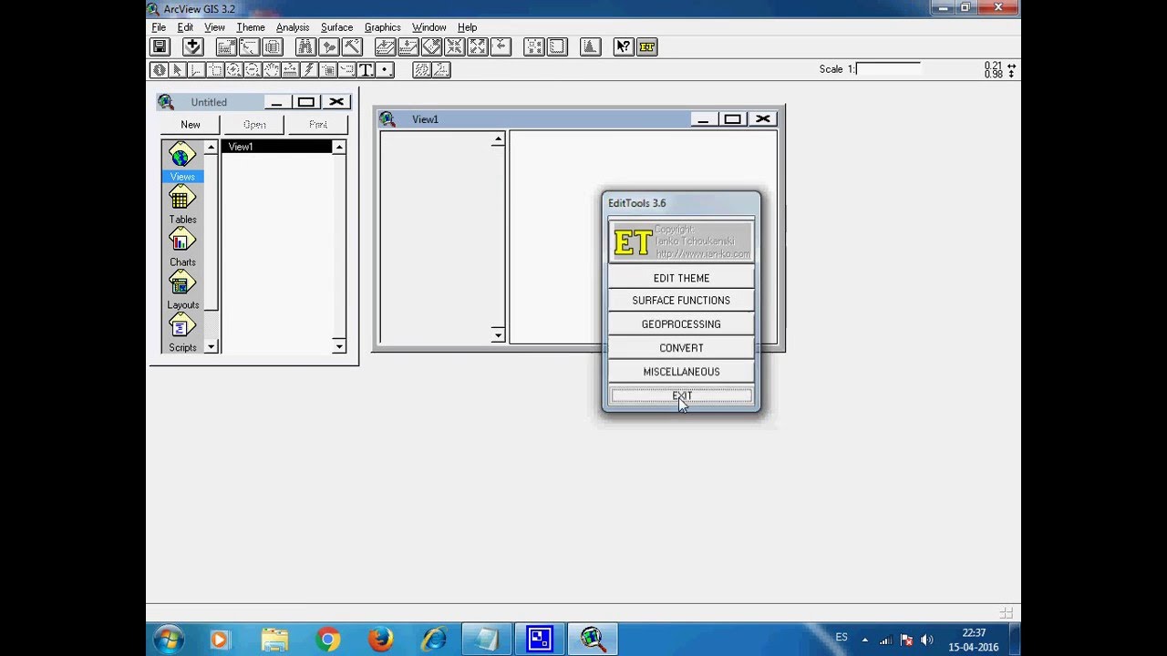
Task: Click the fixed Zoom Out arrows icon
Action: (x=477, y=46)
